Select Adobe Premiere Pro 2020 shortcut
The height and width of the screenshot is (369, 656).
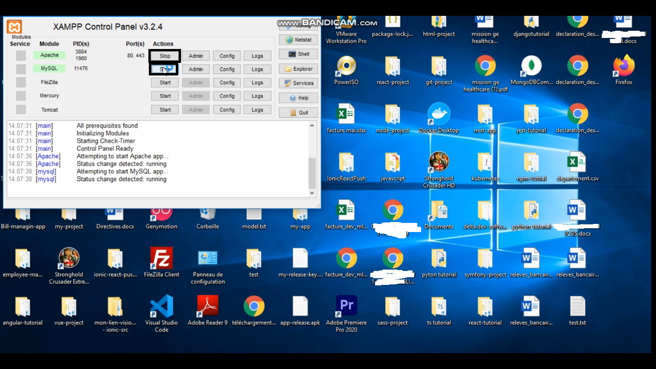click(346, 314)
